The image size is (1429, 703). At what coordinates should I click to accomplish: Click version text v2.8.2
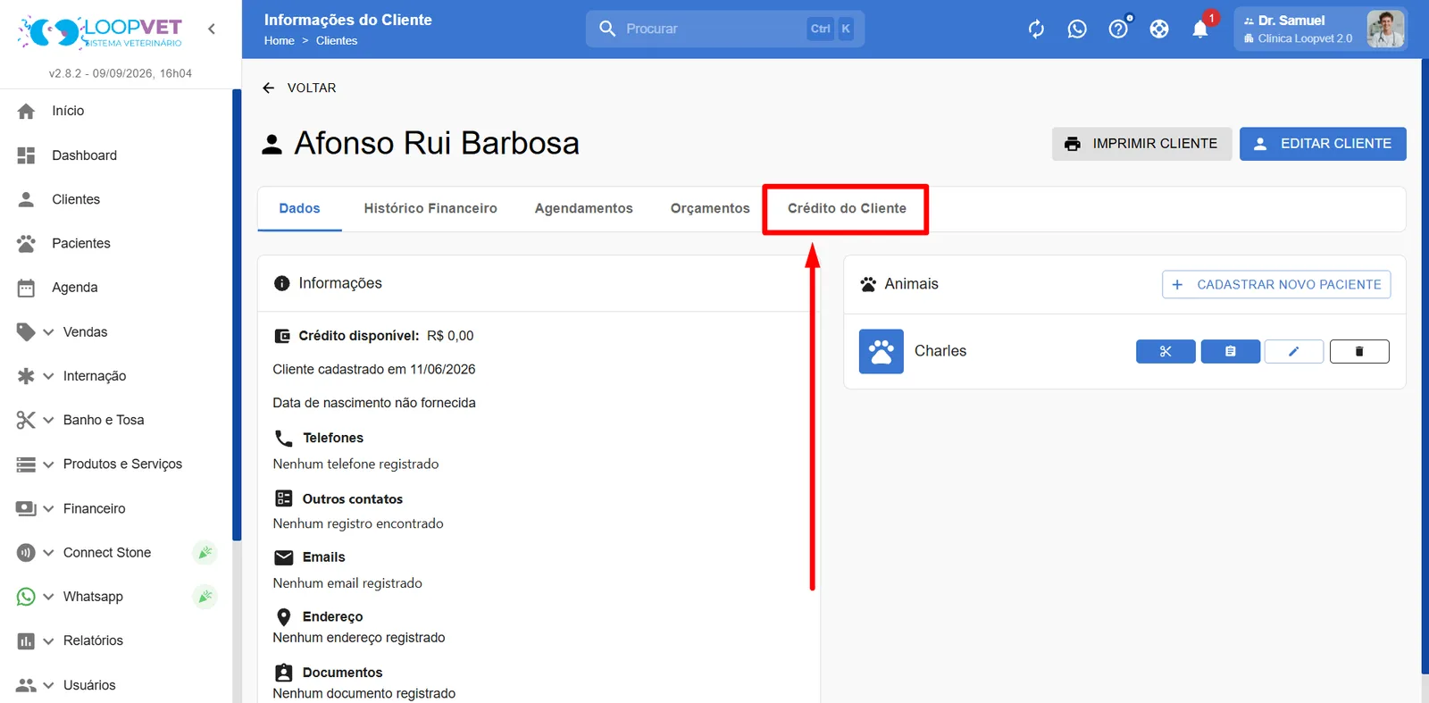click(121, 73)
